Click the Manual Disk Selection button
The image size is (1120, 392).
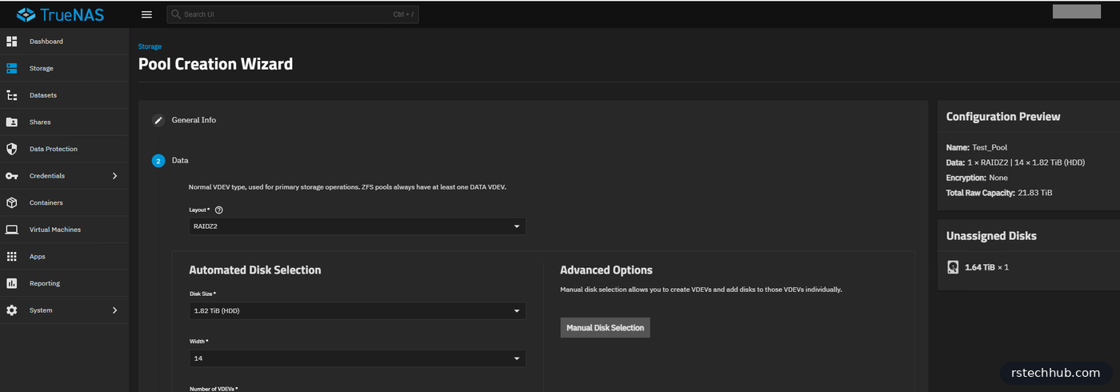605,328
